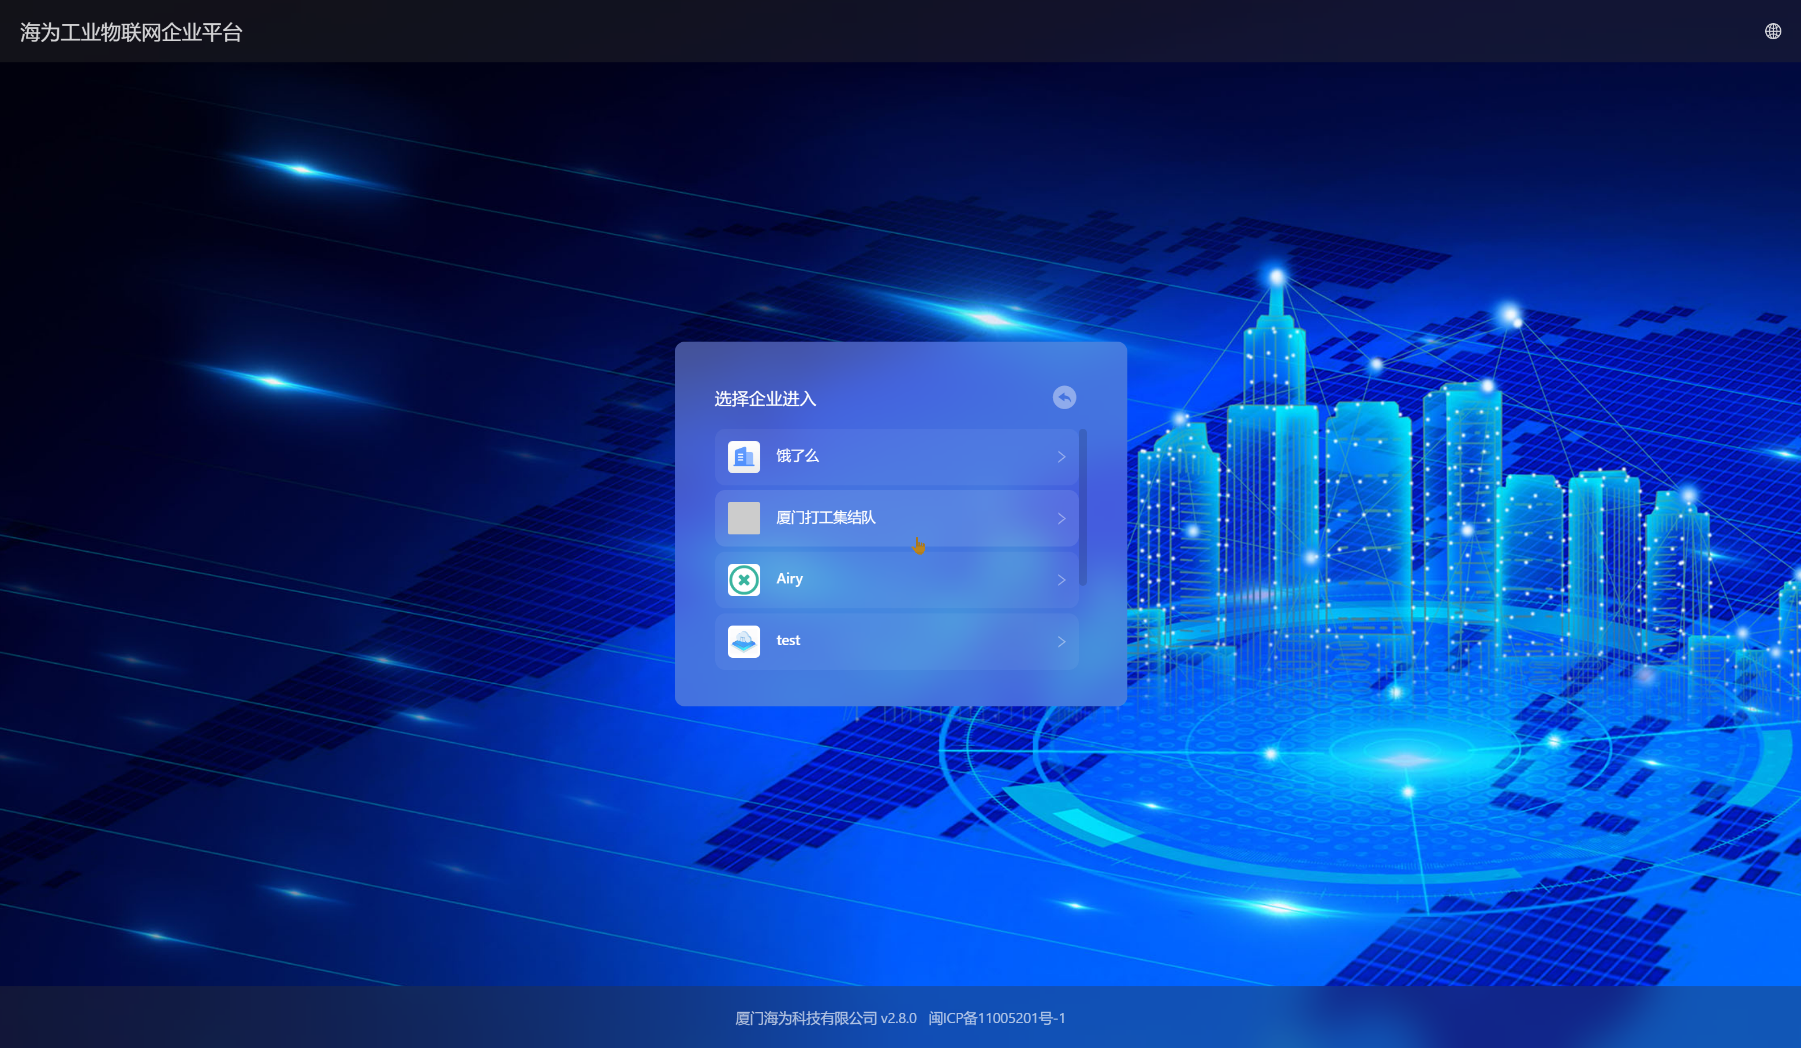Click the Airy green circle icon

(x=743, y=579)
